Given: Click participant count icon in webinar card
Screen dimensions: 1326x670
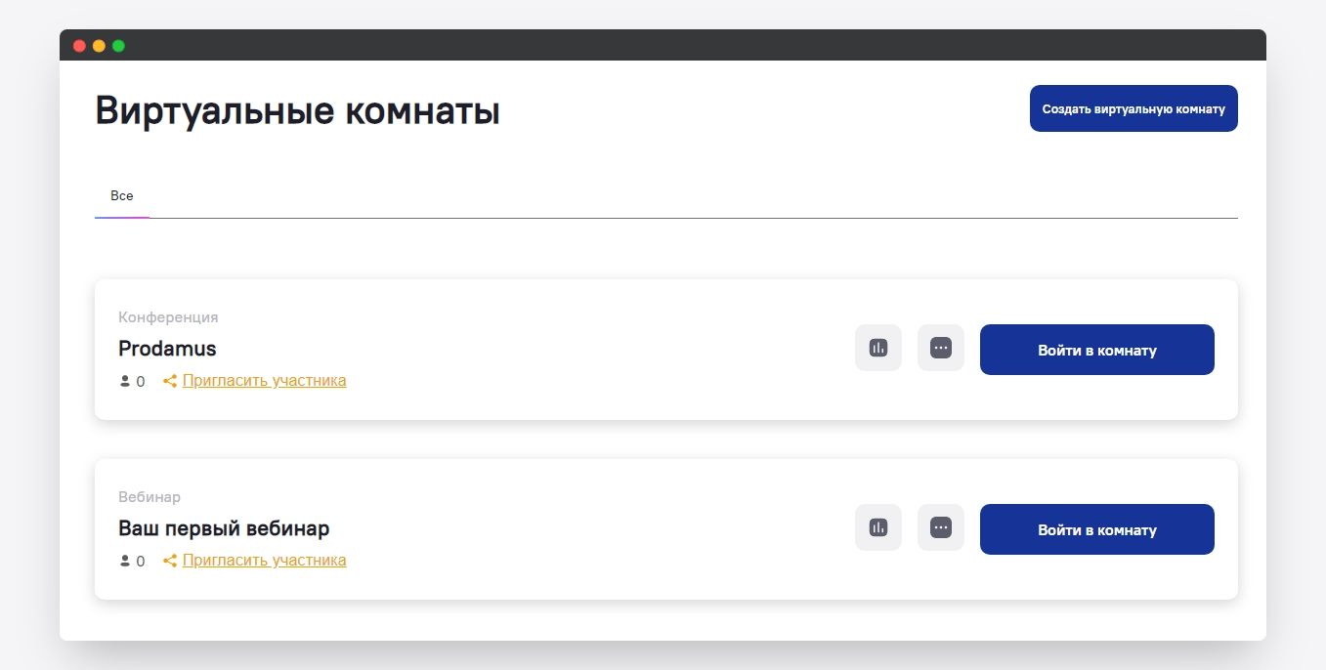Looking at the screenshot, I should click(125, 561).
